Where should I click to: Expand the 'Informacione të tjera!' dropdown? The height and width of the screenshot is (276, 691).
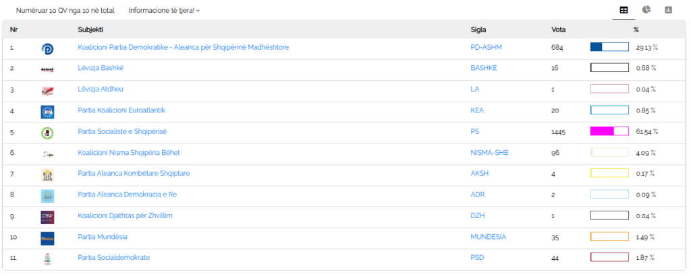point(164,11)
